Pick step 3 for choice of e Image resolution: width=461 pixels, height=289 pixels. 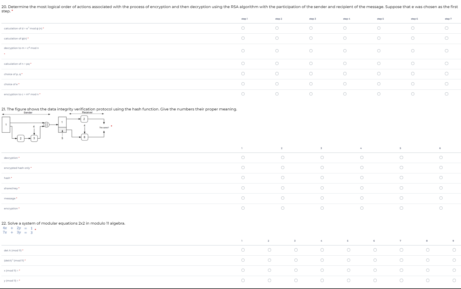coord(311,84)
